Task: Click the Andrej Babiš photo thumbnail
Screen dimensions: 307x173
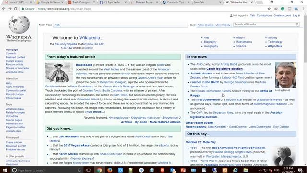Action: tap(285, 75)
